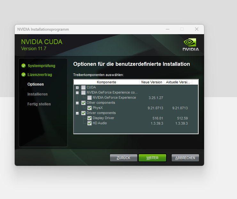This screenshot has height=199, width=237.
Task: Select the CUDA row label
Action: coord(91,88)
